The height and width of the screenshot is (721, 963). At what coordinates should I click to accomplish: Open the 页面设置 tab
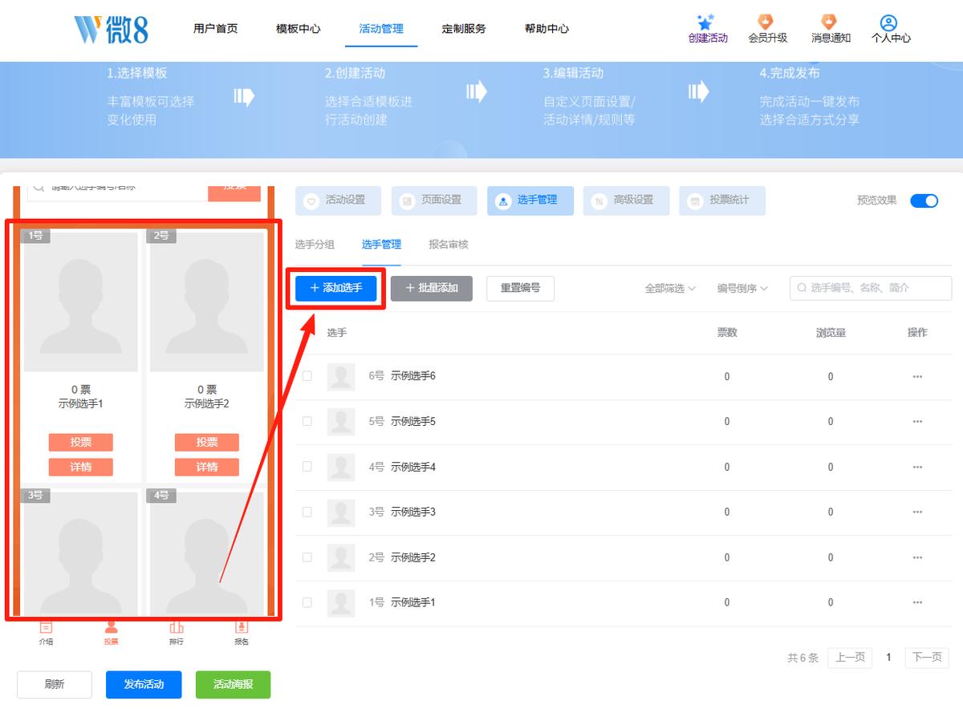[x=434, y=201]
